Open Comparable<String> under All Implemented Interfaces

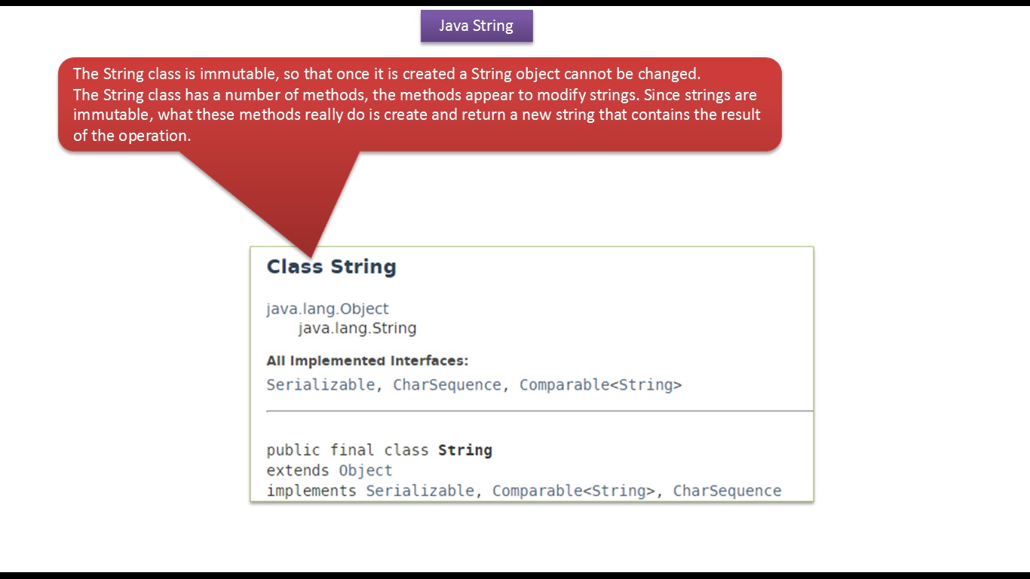601,384
